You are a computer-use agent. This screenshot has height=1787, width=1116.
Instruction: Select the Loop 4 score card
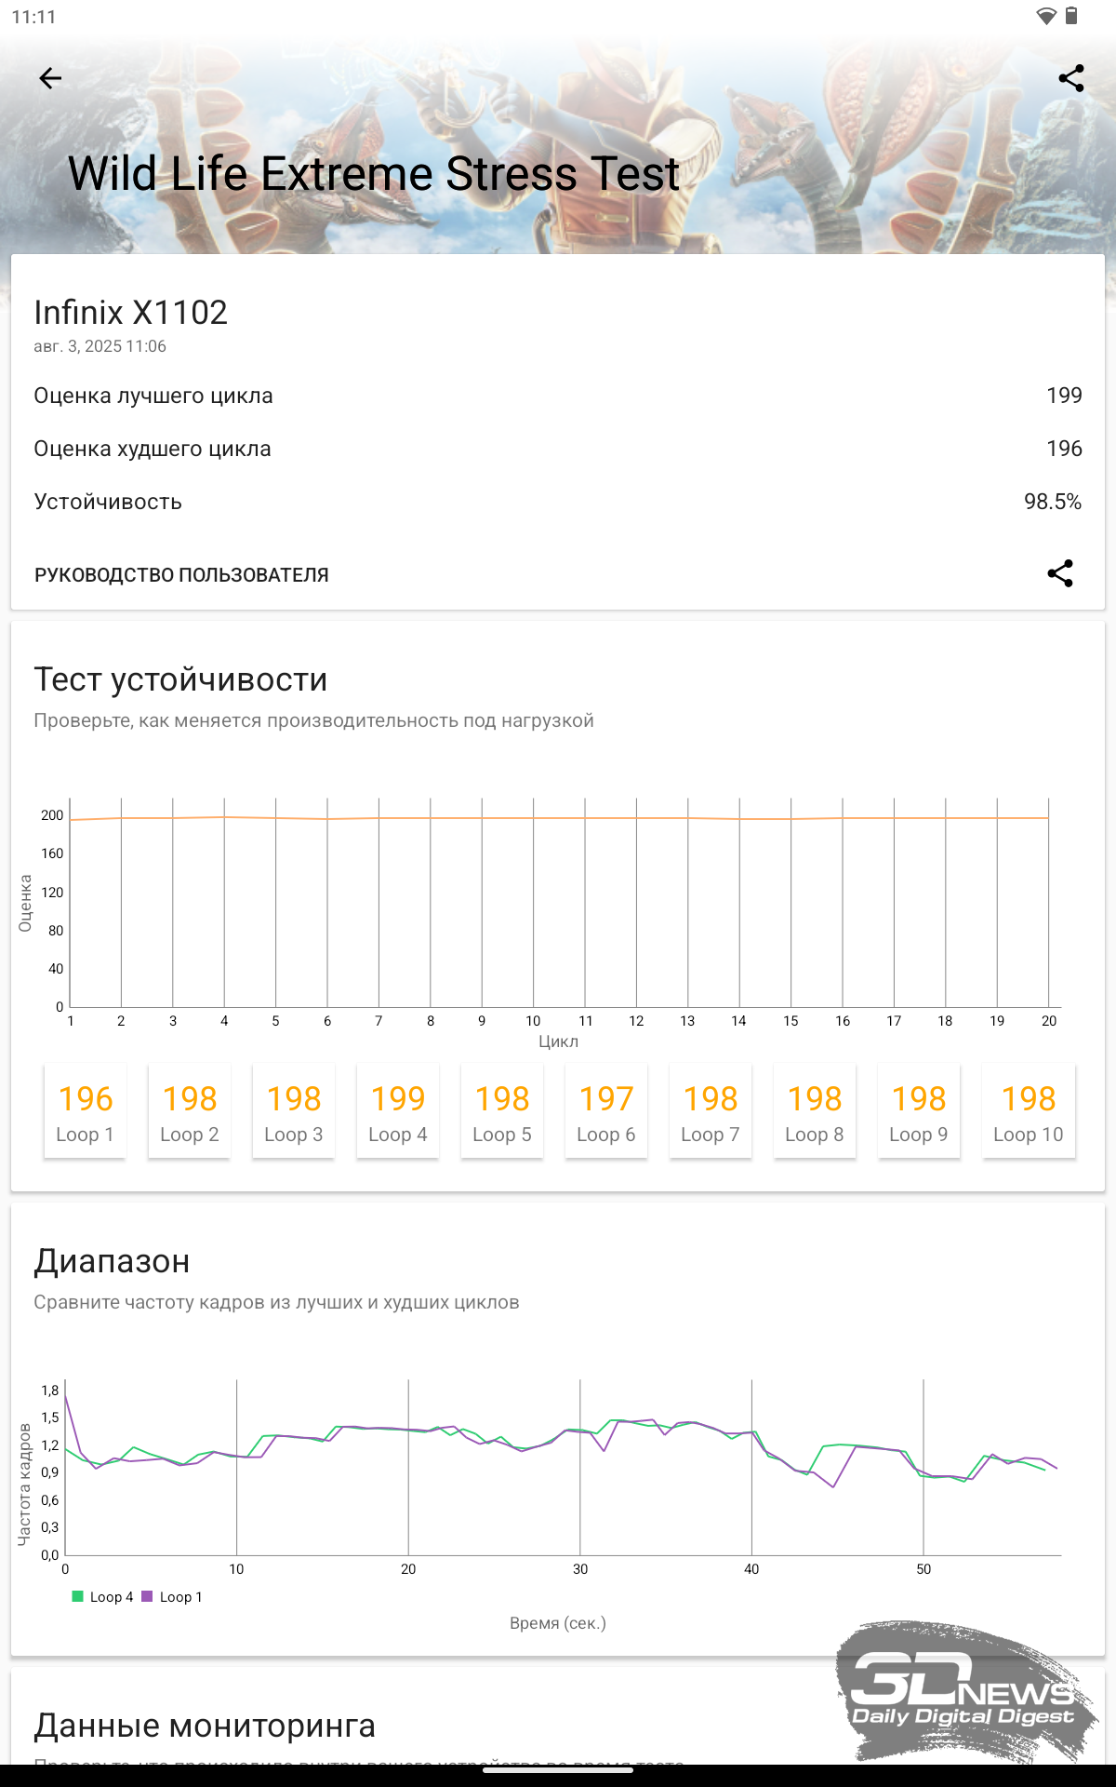tap(397, 1111)
